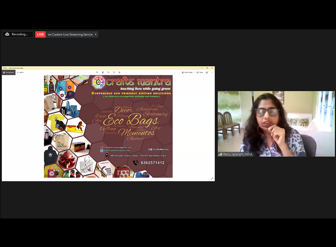Click the phone number 6362571412

point(152,163)
